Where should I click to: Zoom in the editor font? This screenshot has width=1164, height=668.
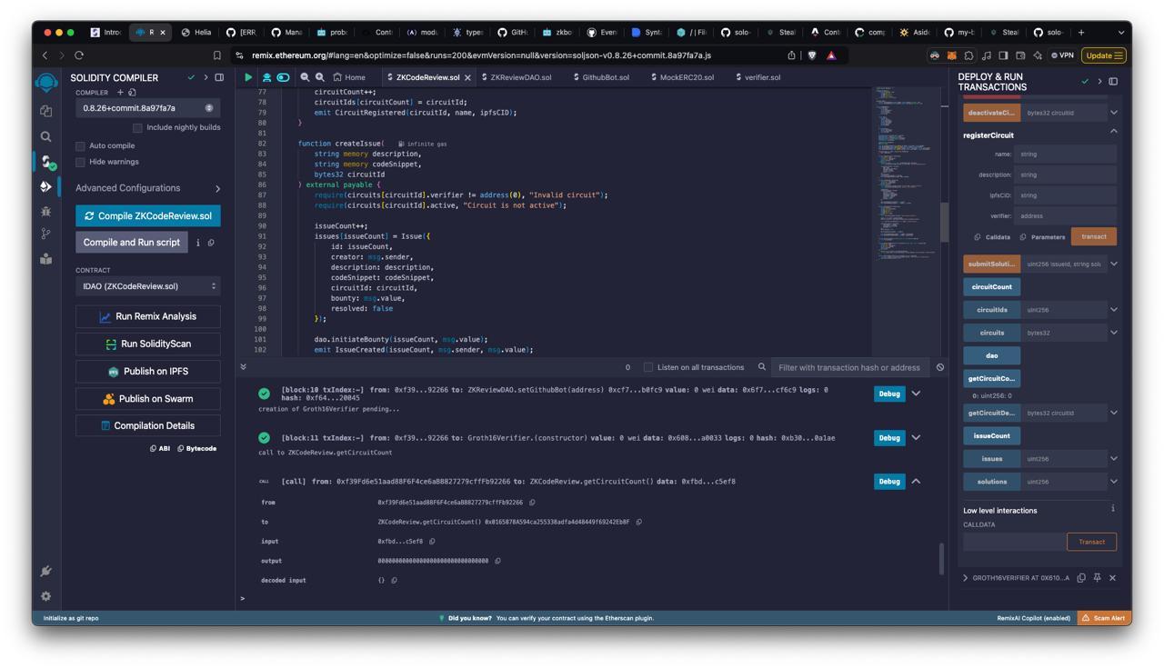pyautogui.click(x=320, y=77)
